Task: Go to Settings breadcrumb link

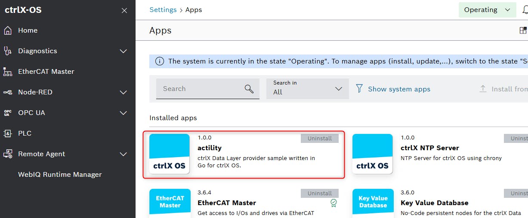Action: [163, 10]
